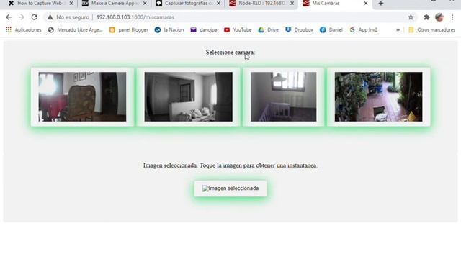Image resolution: width=461 pixels, height=259 pixels.
Task: Open the Drive bookmark
Action: tap(268, 30)
